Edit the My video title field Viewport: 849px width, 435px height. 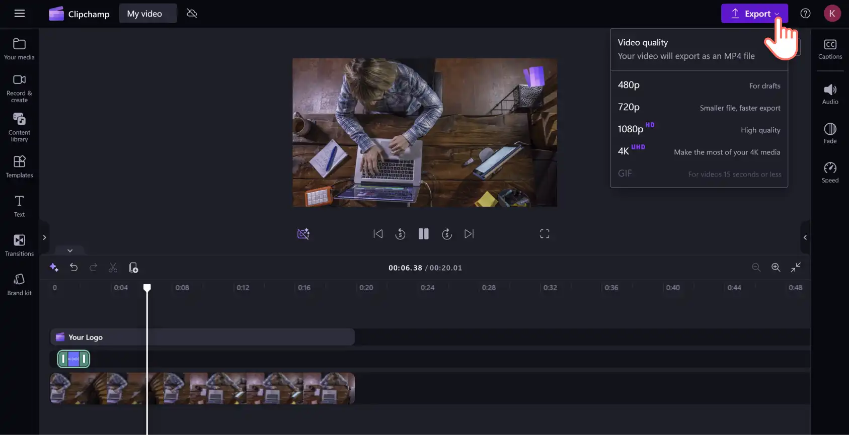148,14
